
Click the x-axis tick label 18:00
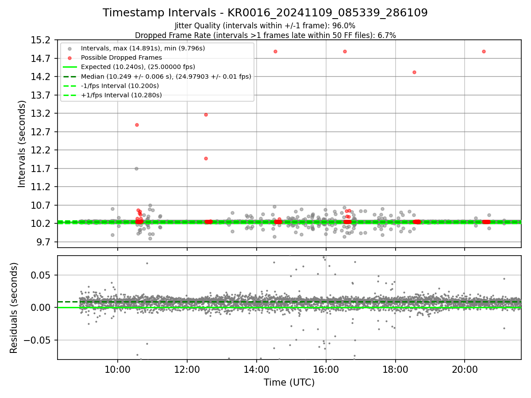(395, 370)
